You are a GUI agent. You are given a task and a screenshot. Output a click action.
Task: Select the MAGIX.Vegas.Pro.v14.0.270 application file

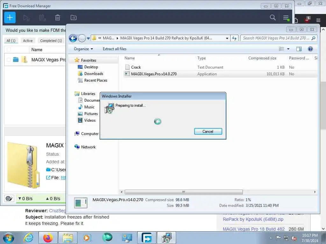(154, 74)
